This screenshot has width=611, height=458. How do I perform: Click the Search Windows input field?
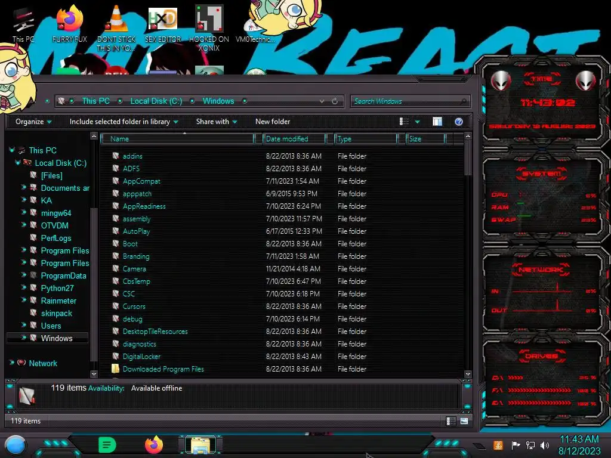tap(410, 101)
